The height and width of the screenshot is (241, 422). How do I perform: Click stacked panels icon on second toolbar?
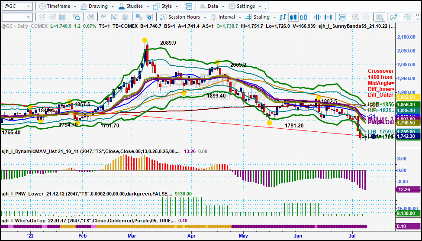tap(342, 17)
